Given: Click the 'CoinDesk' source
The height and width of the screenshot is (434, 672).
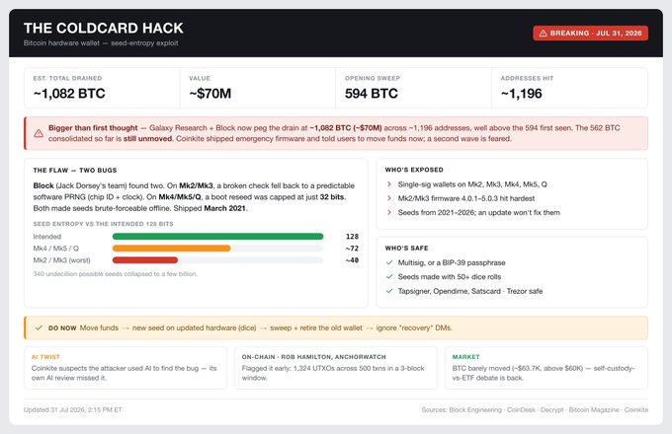Looking at the screenshot, I should [x=521, y=409].
